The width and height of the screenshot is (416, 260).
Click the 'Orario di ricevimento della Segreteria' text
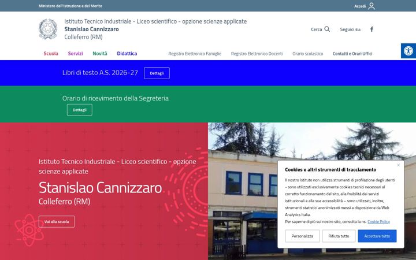point(116,98)
